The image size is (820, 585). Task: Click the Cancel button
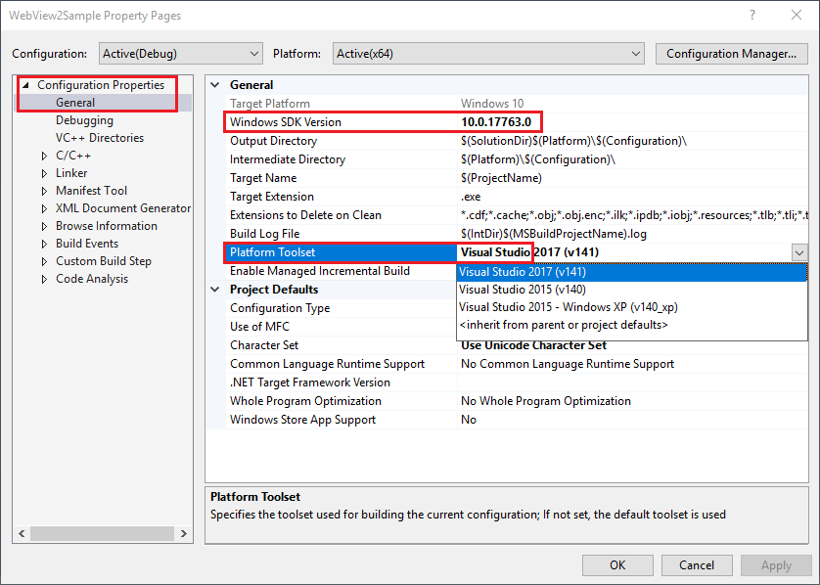696,564
